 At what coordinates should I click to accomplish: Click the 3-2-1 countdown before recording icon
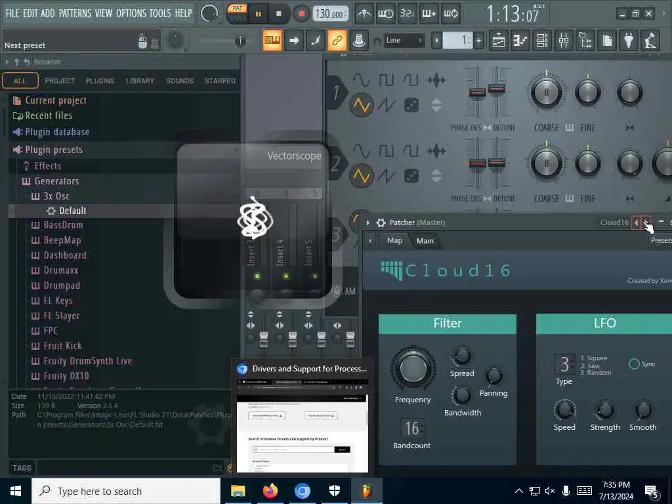coord(407,14)
